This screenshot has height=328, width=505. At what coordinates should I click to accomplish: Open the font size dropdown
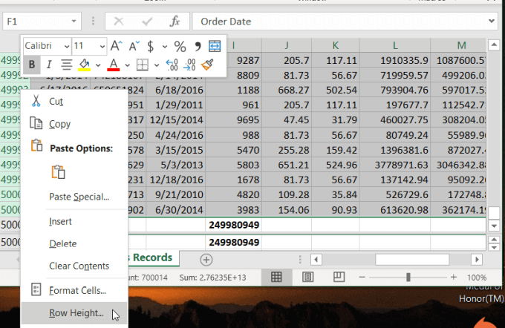[99, 46]
